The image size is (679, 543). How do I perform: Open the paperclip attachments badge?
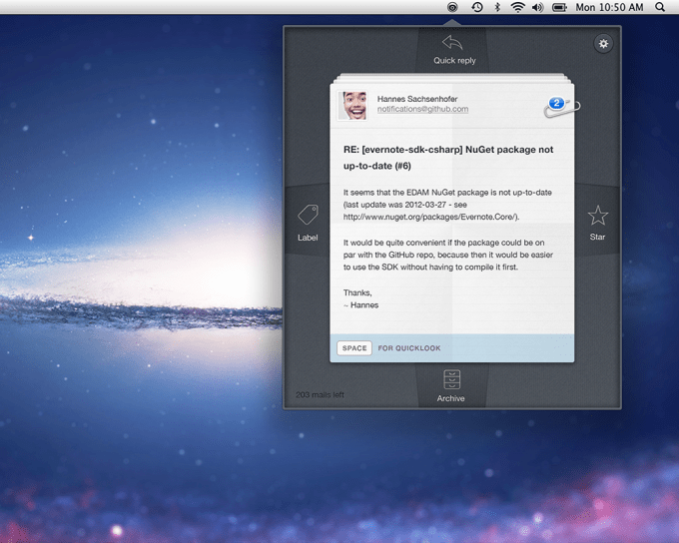[x=561, y=105]
